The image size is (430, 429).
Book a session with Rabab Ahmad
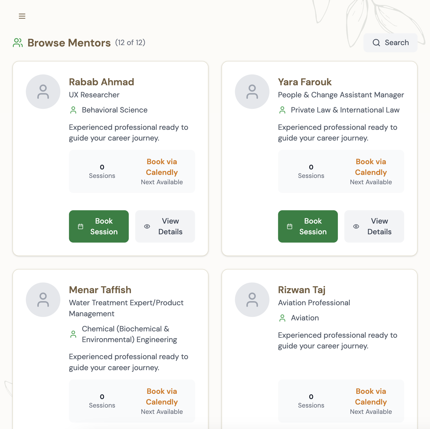[x=99, y=226]
